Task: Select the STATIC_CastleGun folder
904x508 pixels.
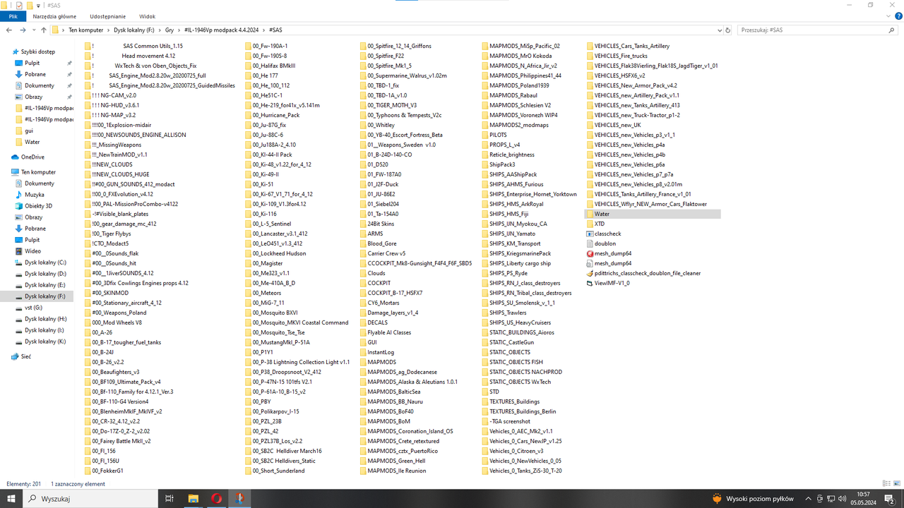Action: tap(507, 342)
